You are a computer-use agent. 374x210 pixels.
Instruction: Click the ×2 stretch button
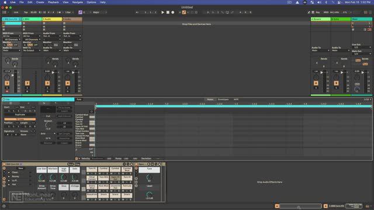pos(64,123)
